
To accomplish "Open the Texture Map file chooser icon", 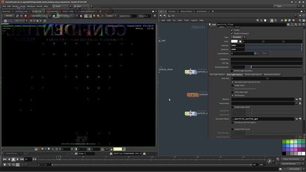I will pyautogui.click(x=300, y=103).
